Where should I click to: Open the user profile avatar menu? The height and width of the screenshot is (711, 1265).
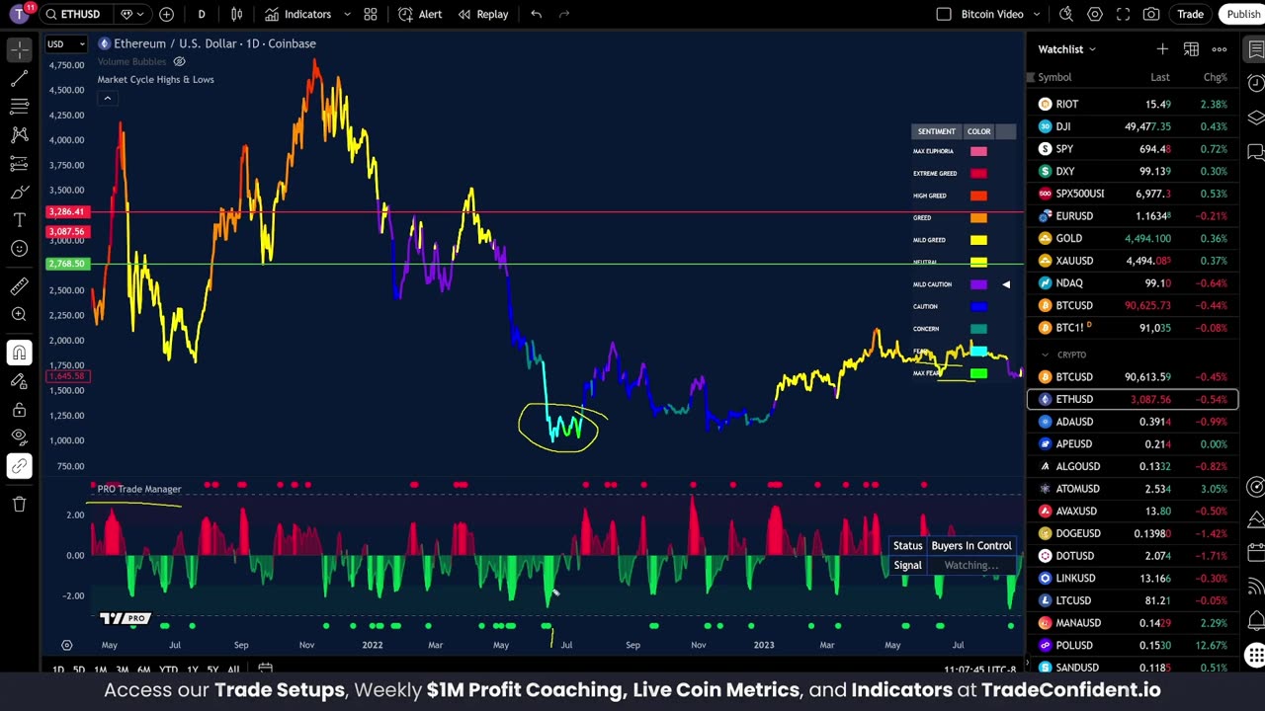tap(19, 14)
